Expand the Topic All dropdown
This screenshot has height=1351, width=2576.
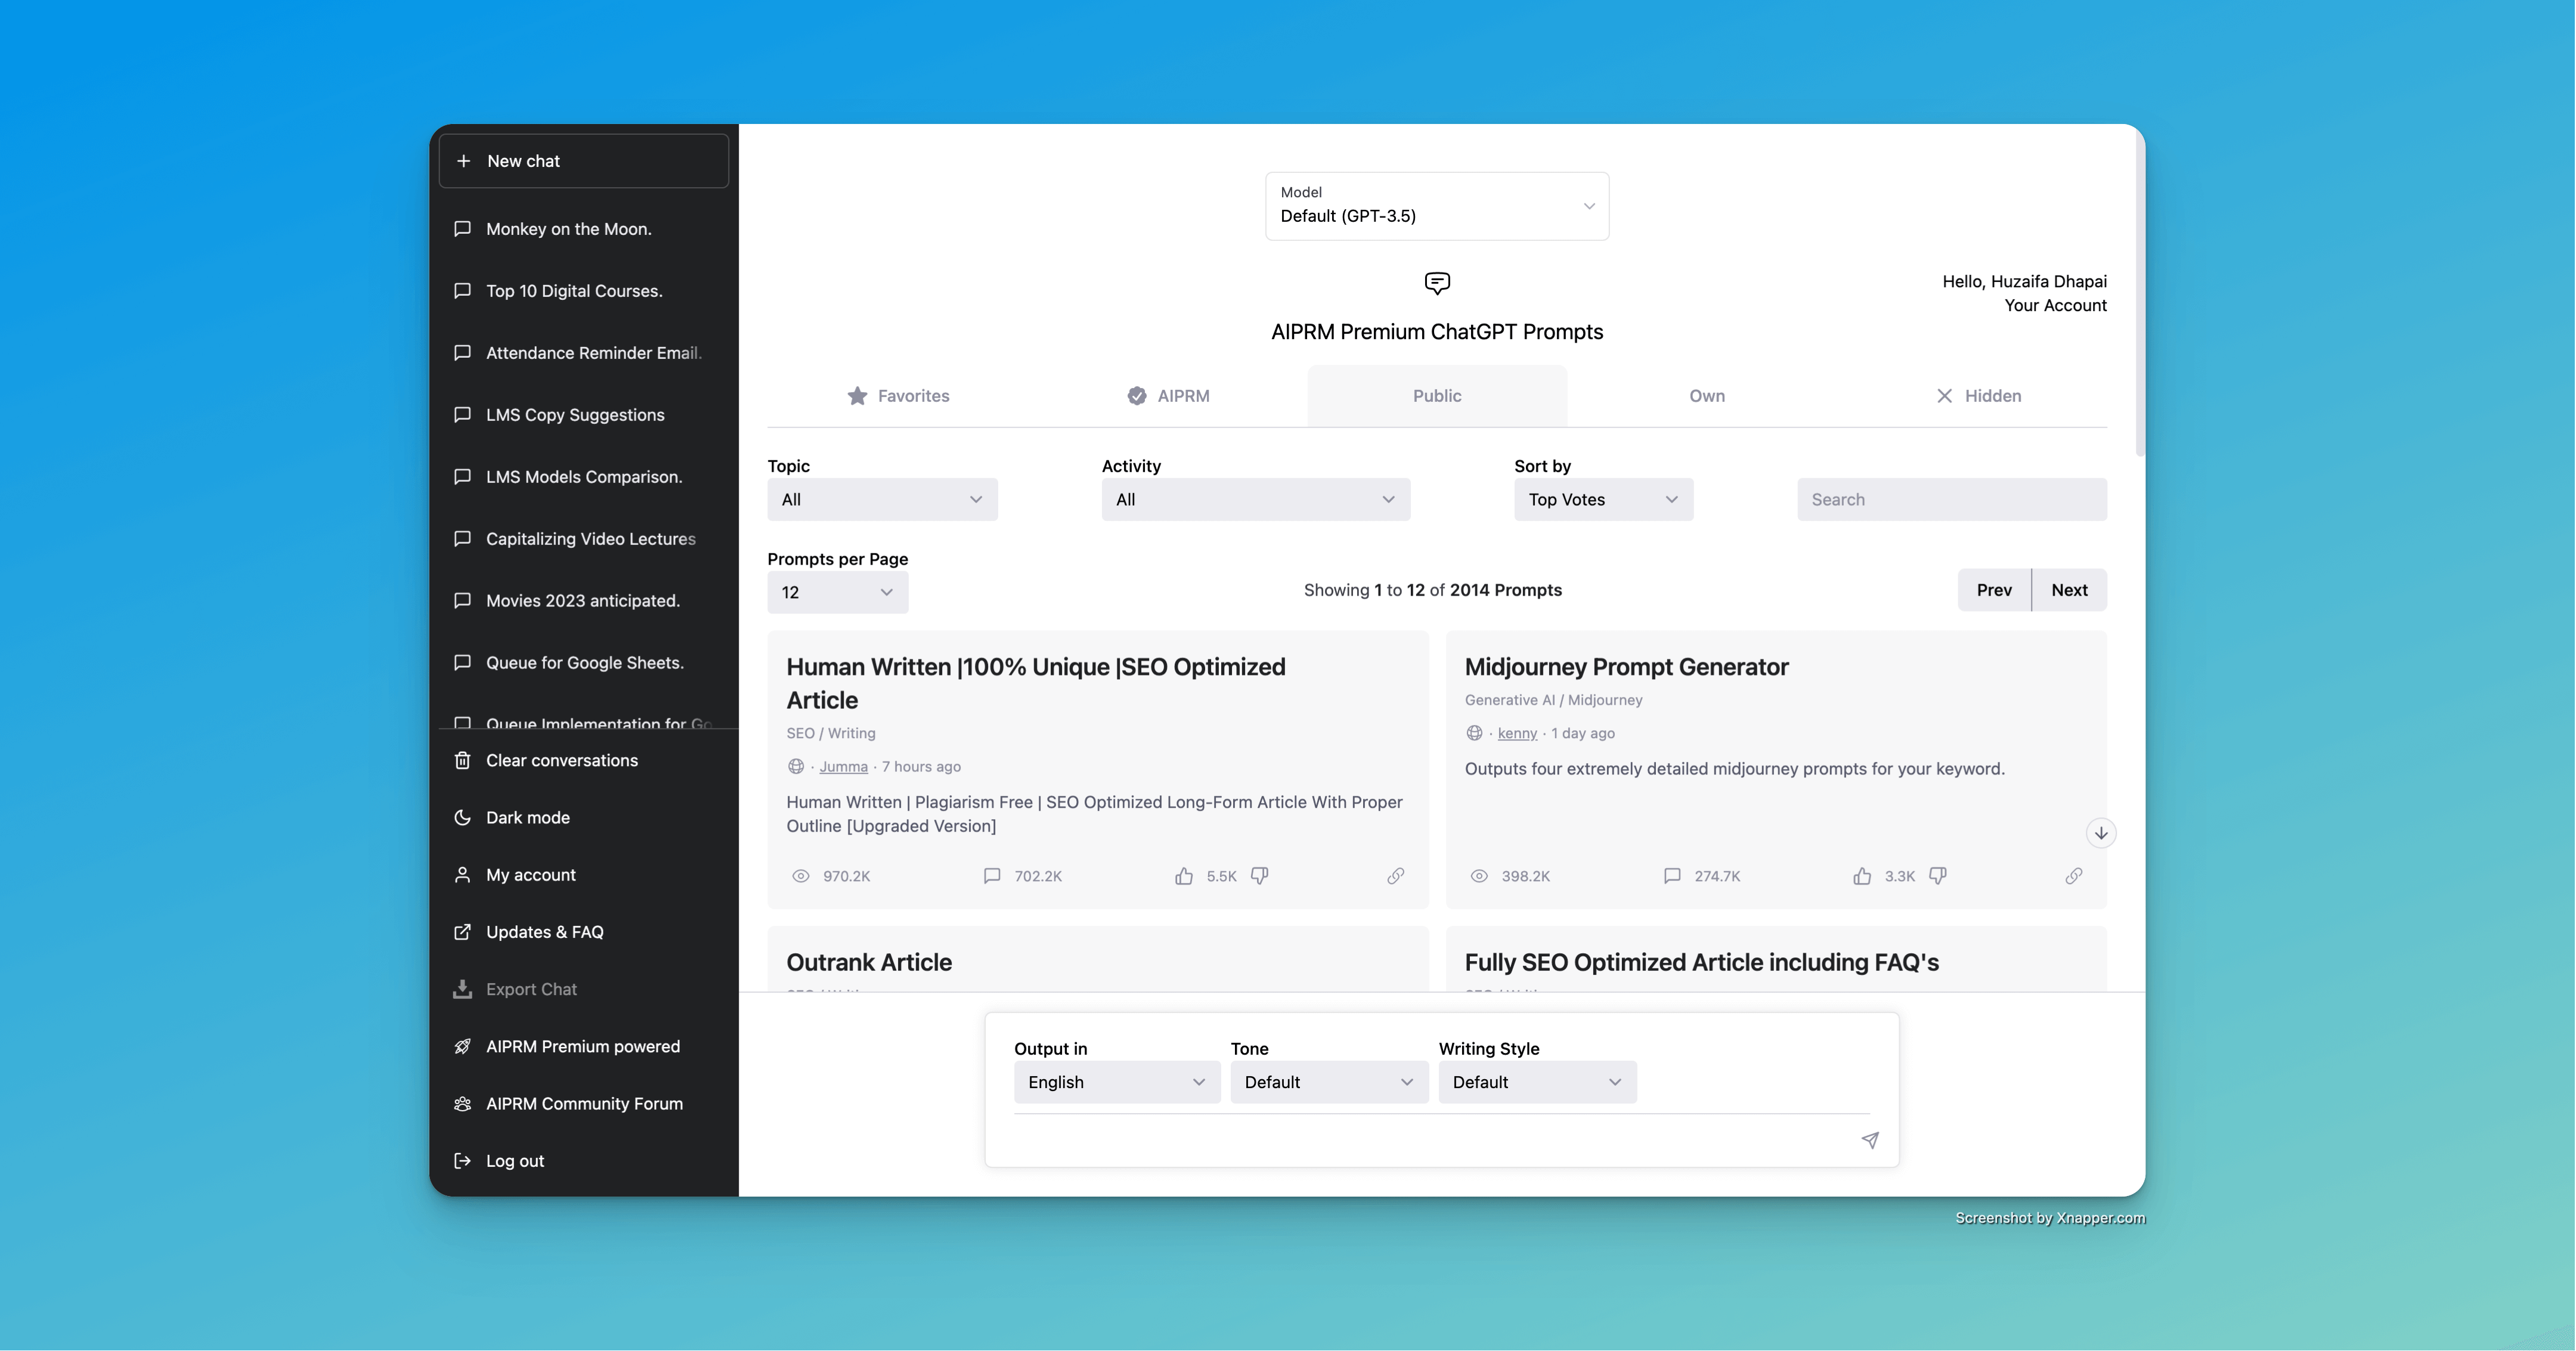[x=879, y=499]
